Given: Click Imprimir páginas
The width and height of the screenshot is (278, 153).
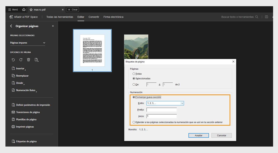Looking at the screenshot, I should point(23,127).
